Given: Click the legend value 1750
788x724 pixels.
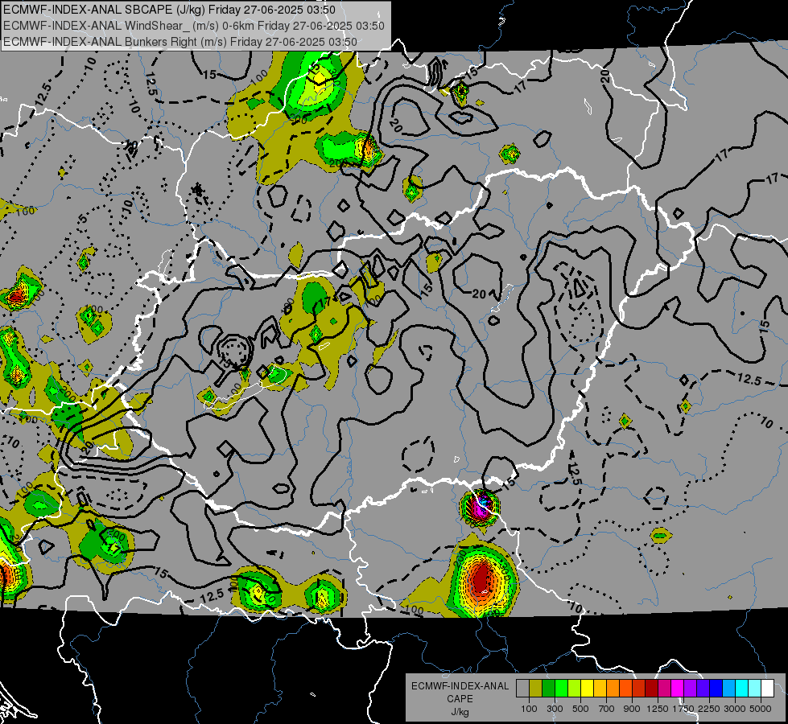Looking at the screenshot, I should (x=683, y=709).
